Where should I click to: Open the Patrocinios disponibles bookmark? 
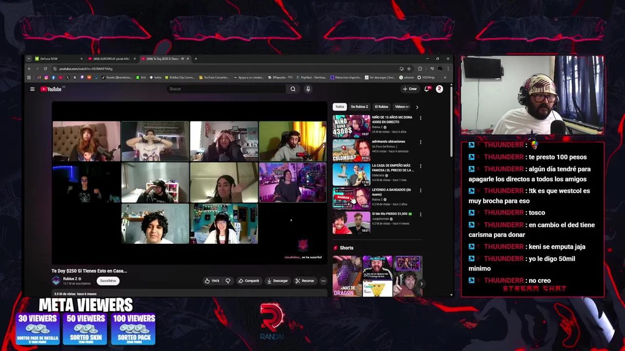click(x=346, y=78)
